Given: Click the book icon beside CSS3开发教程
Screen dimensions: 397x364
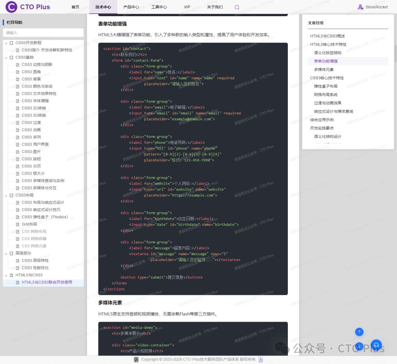Looking at the screenshot, I should point(11,43).
